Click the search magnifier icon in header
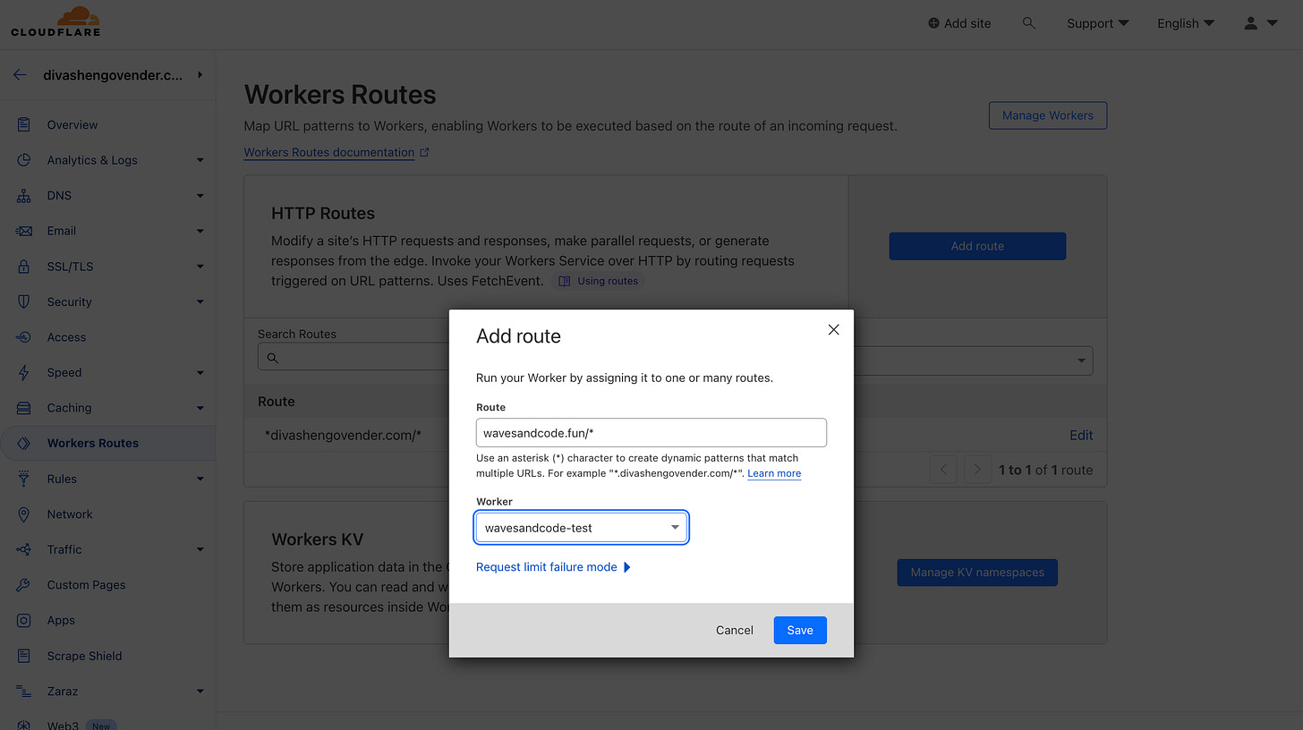The width and height of the screenshot is (1303, 730). pos(1029,23)
